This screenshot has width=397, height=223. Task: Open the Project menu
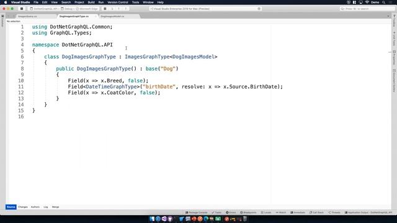pyautogui.click(x=79, y=2)
